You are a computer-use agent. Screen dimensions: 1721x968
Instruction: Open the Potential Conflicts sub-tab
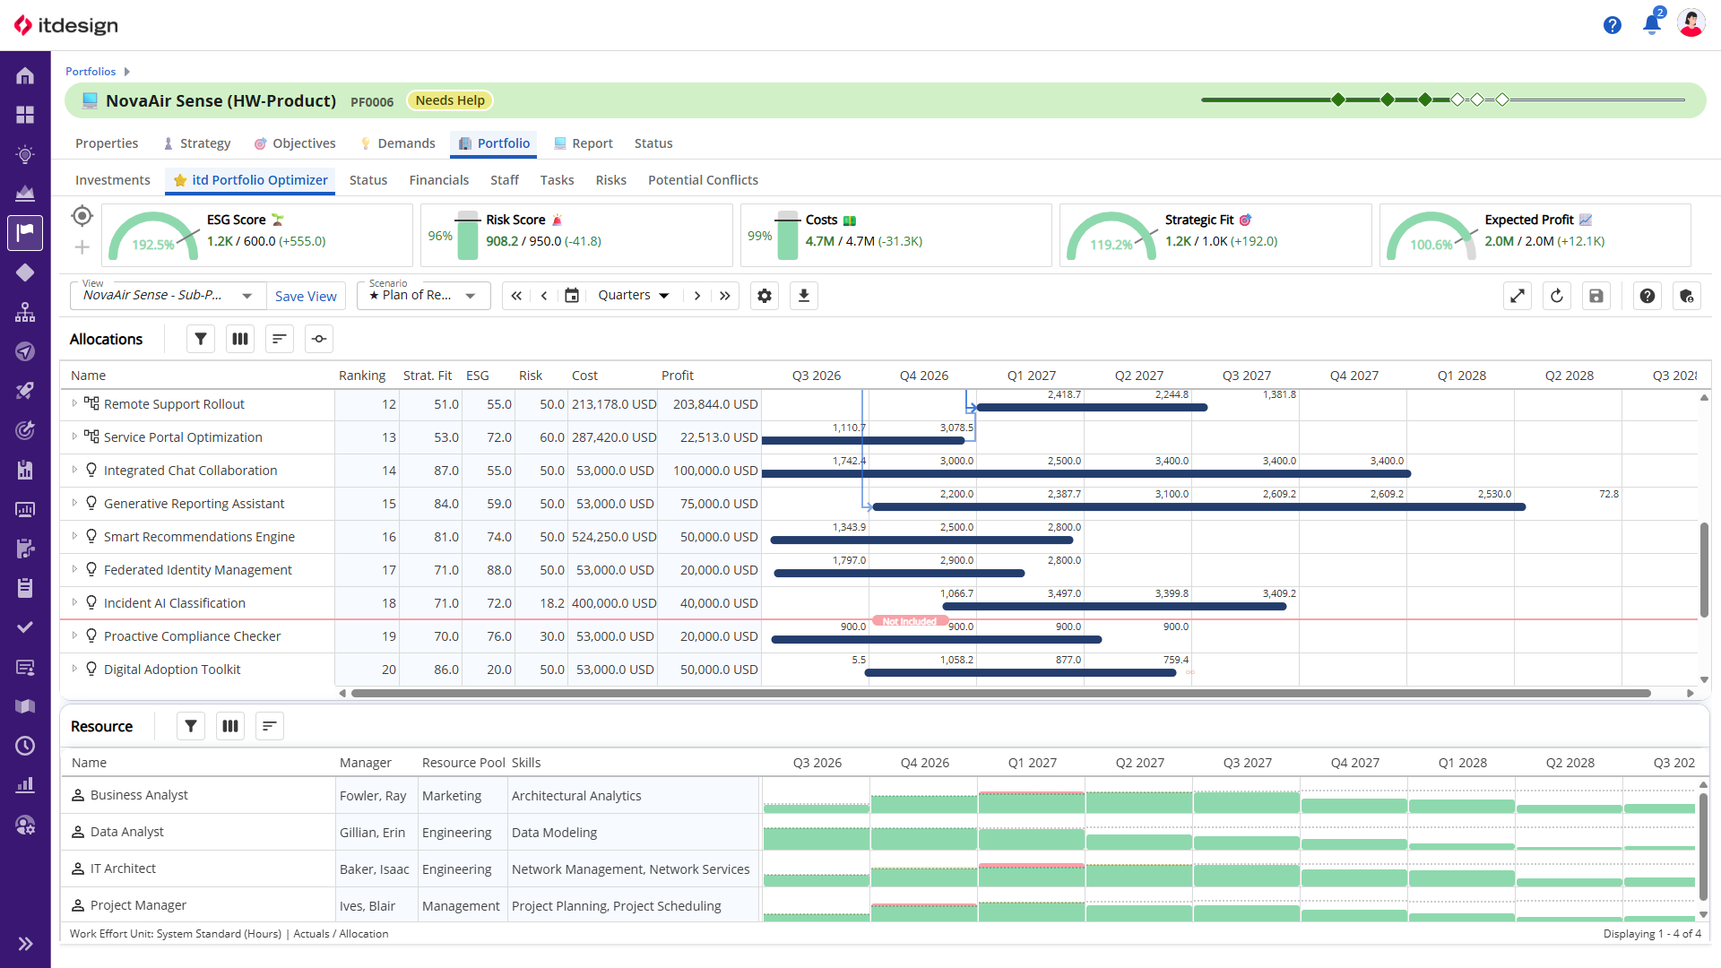(x=703, y=180)
